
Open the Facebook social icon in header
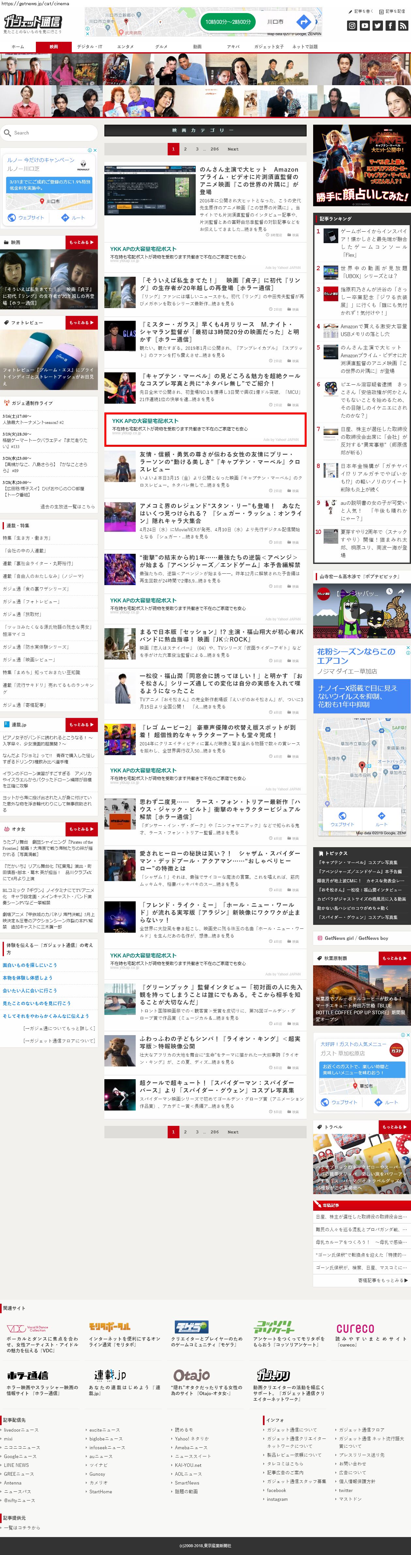tap(390, 25)
